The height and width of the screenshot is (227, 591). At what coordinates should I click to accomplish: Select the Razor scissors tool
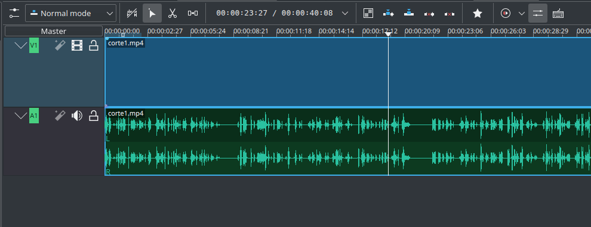click(x=173, y=13)
